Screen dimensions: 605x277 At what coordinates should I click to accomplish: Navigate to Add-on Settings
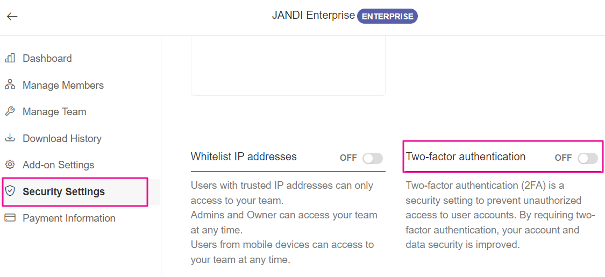tap(58, 165)
